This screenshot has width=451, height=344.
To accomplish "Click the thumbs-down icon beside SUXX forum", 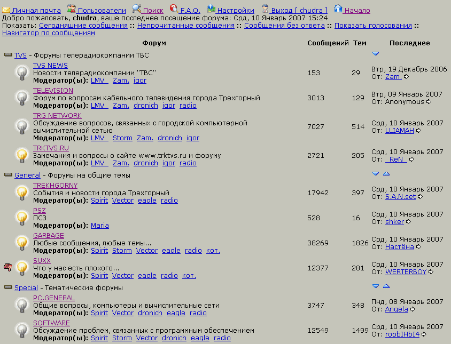I will (x=7, y=267).
